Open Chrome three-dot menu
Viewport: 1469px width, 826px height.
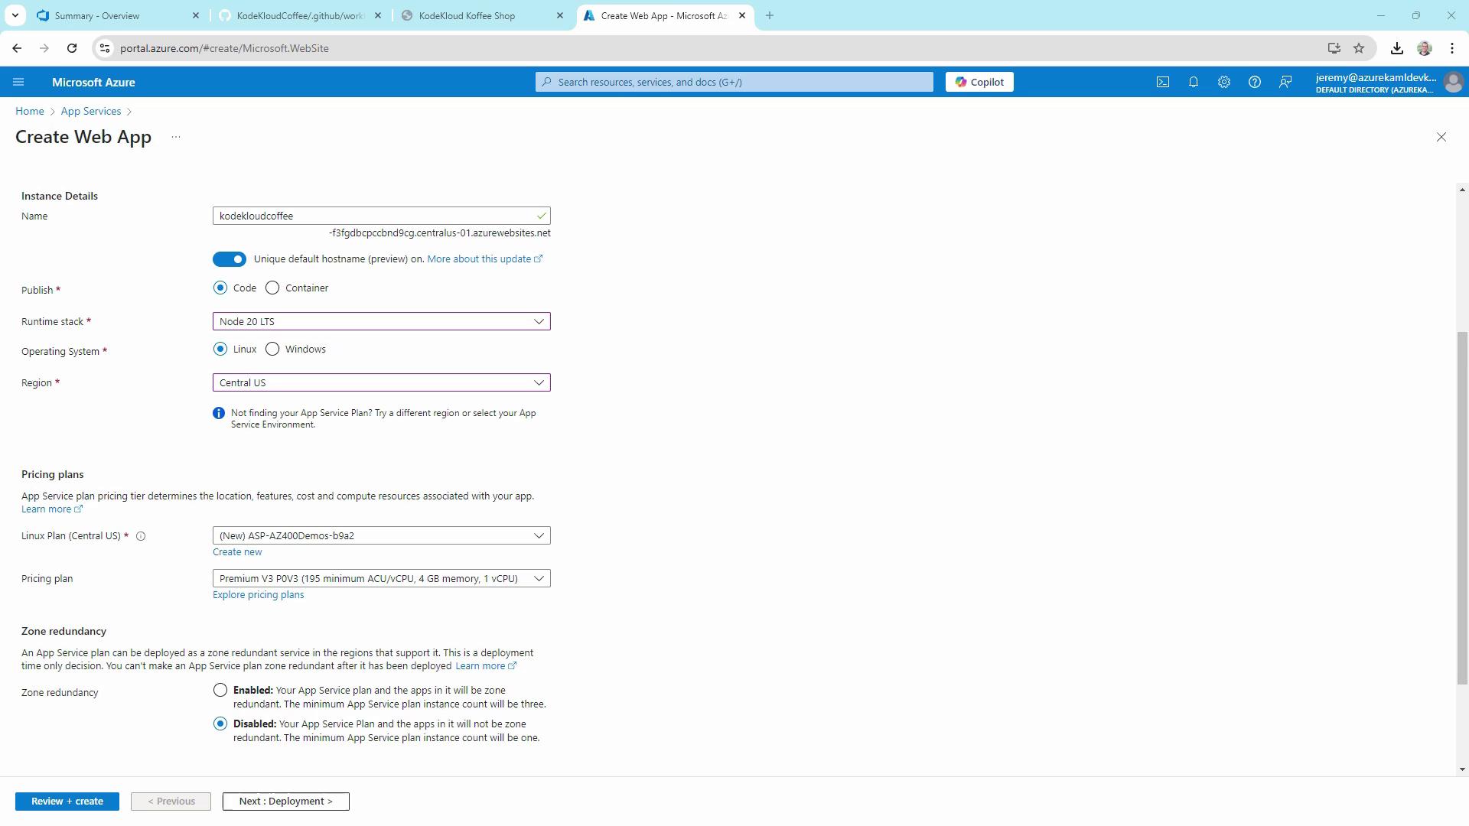1451,48
